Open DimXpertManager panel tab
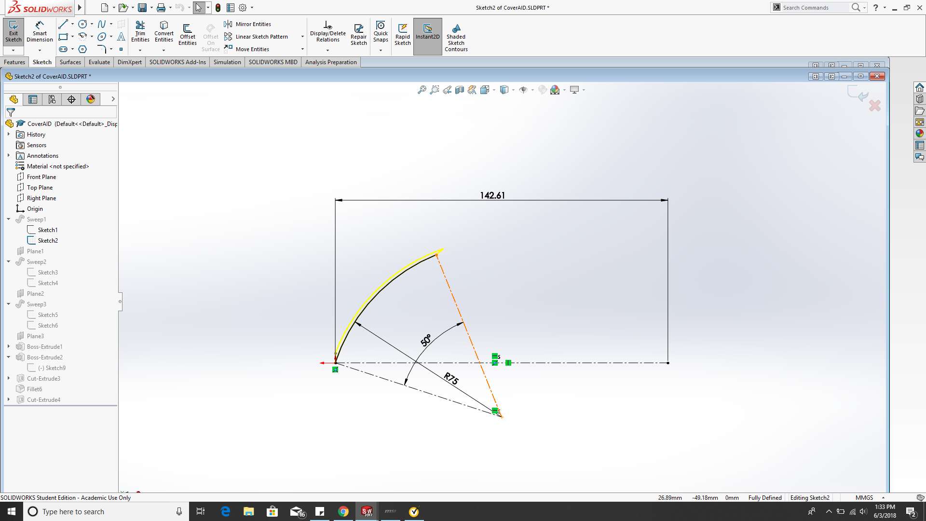926x521 pixels. pos(71,99)
